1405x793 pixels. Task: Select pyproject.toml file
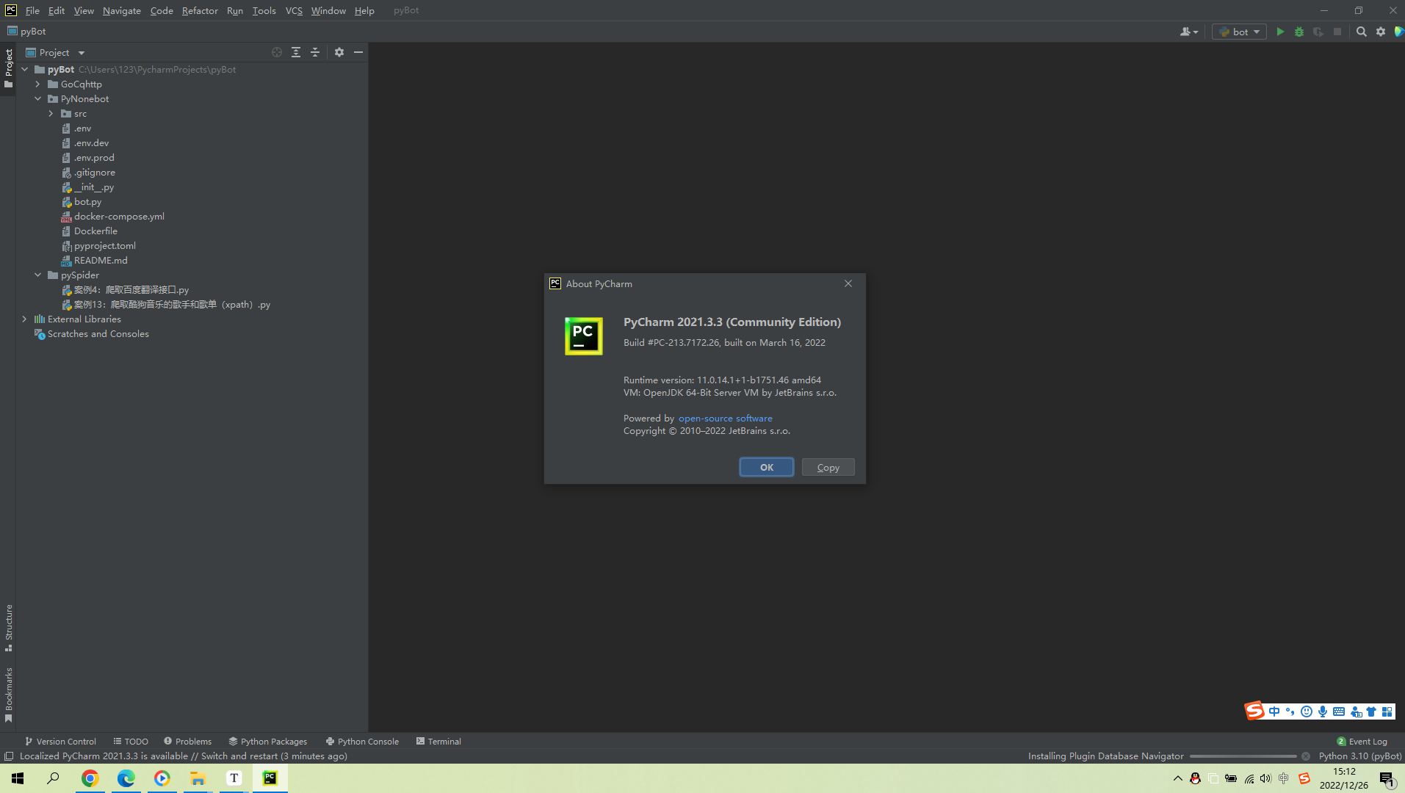pos(104,246)
